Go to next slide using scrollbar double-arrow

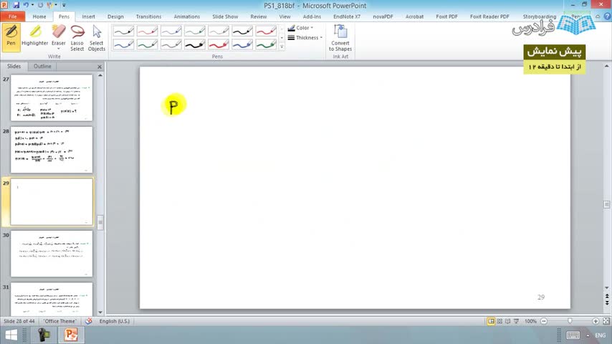[x=607, y=302]
